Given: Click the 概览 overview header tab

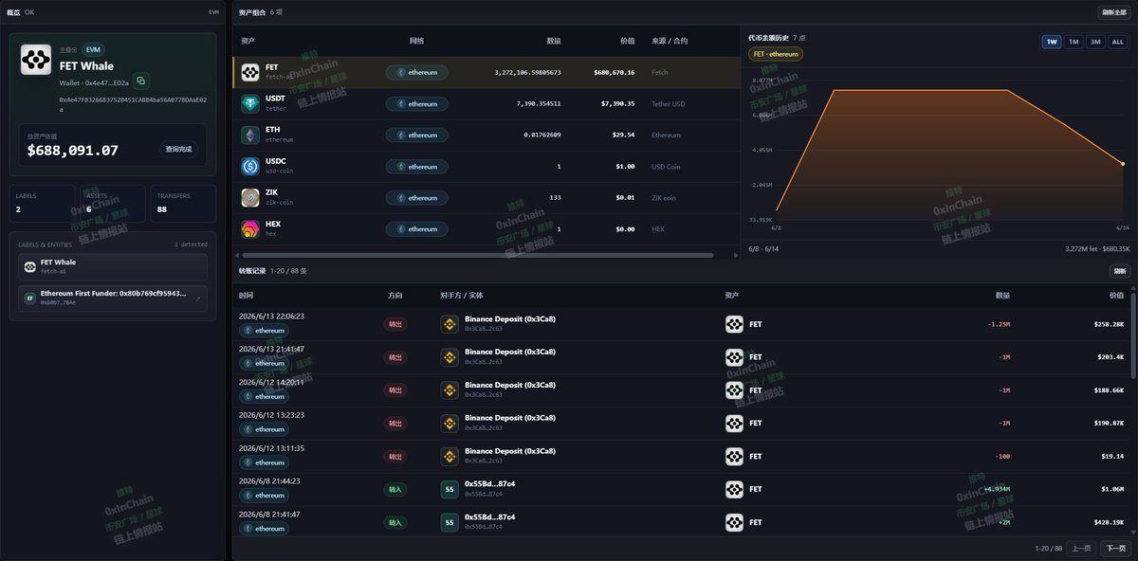Looking at the screenshot, I should [x=14, y=12].
